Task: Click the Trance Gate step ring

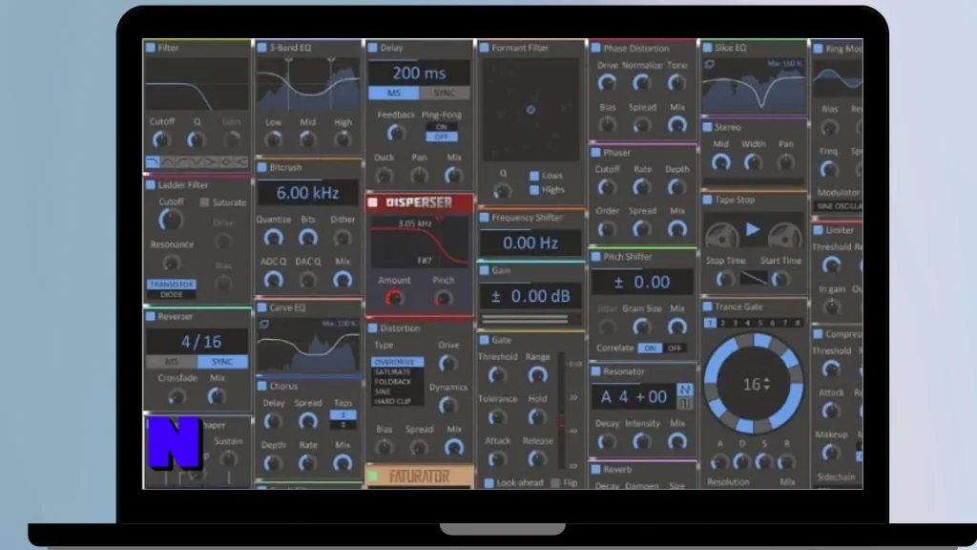Action: [754, 383]
